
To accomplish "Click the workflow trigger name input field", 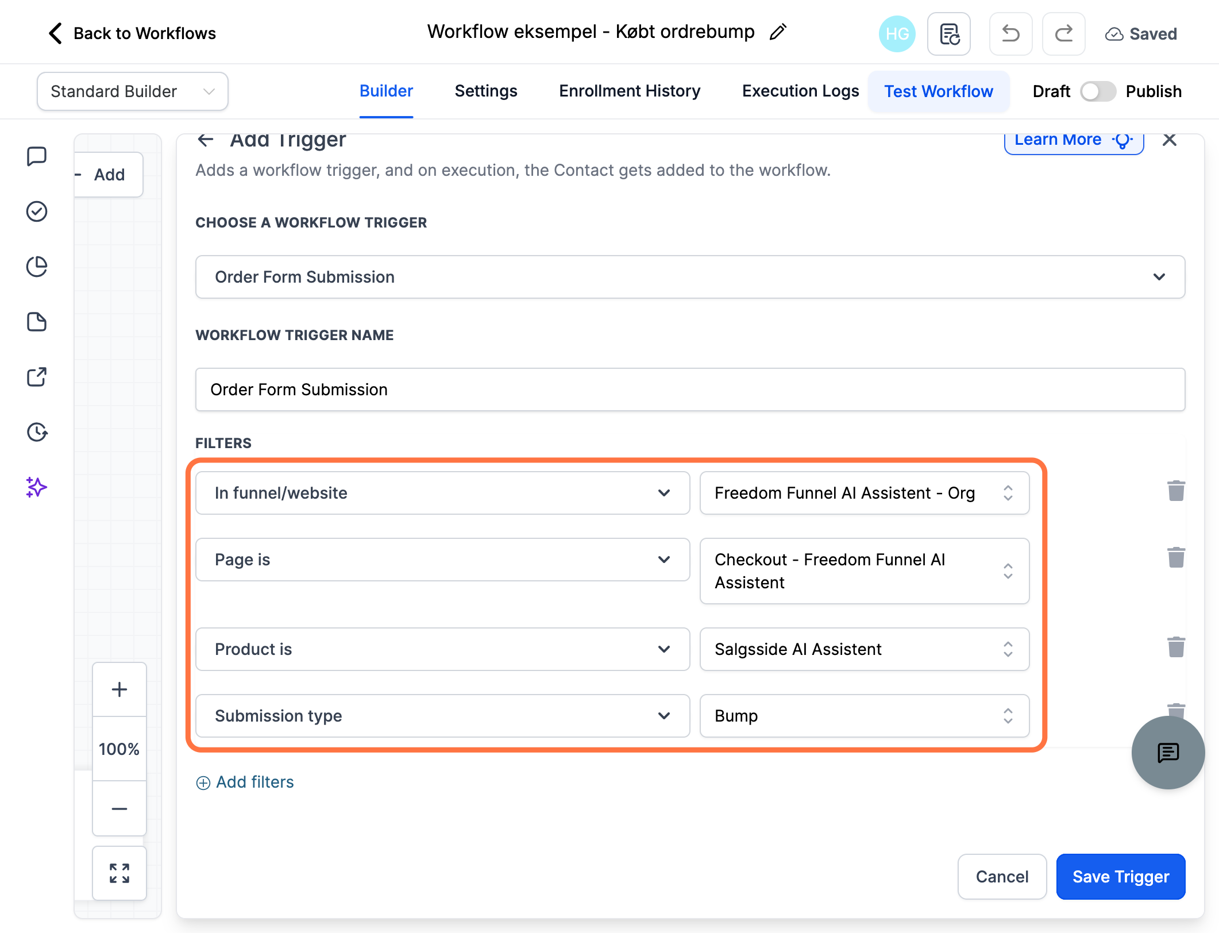I will point(690,390).
